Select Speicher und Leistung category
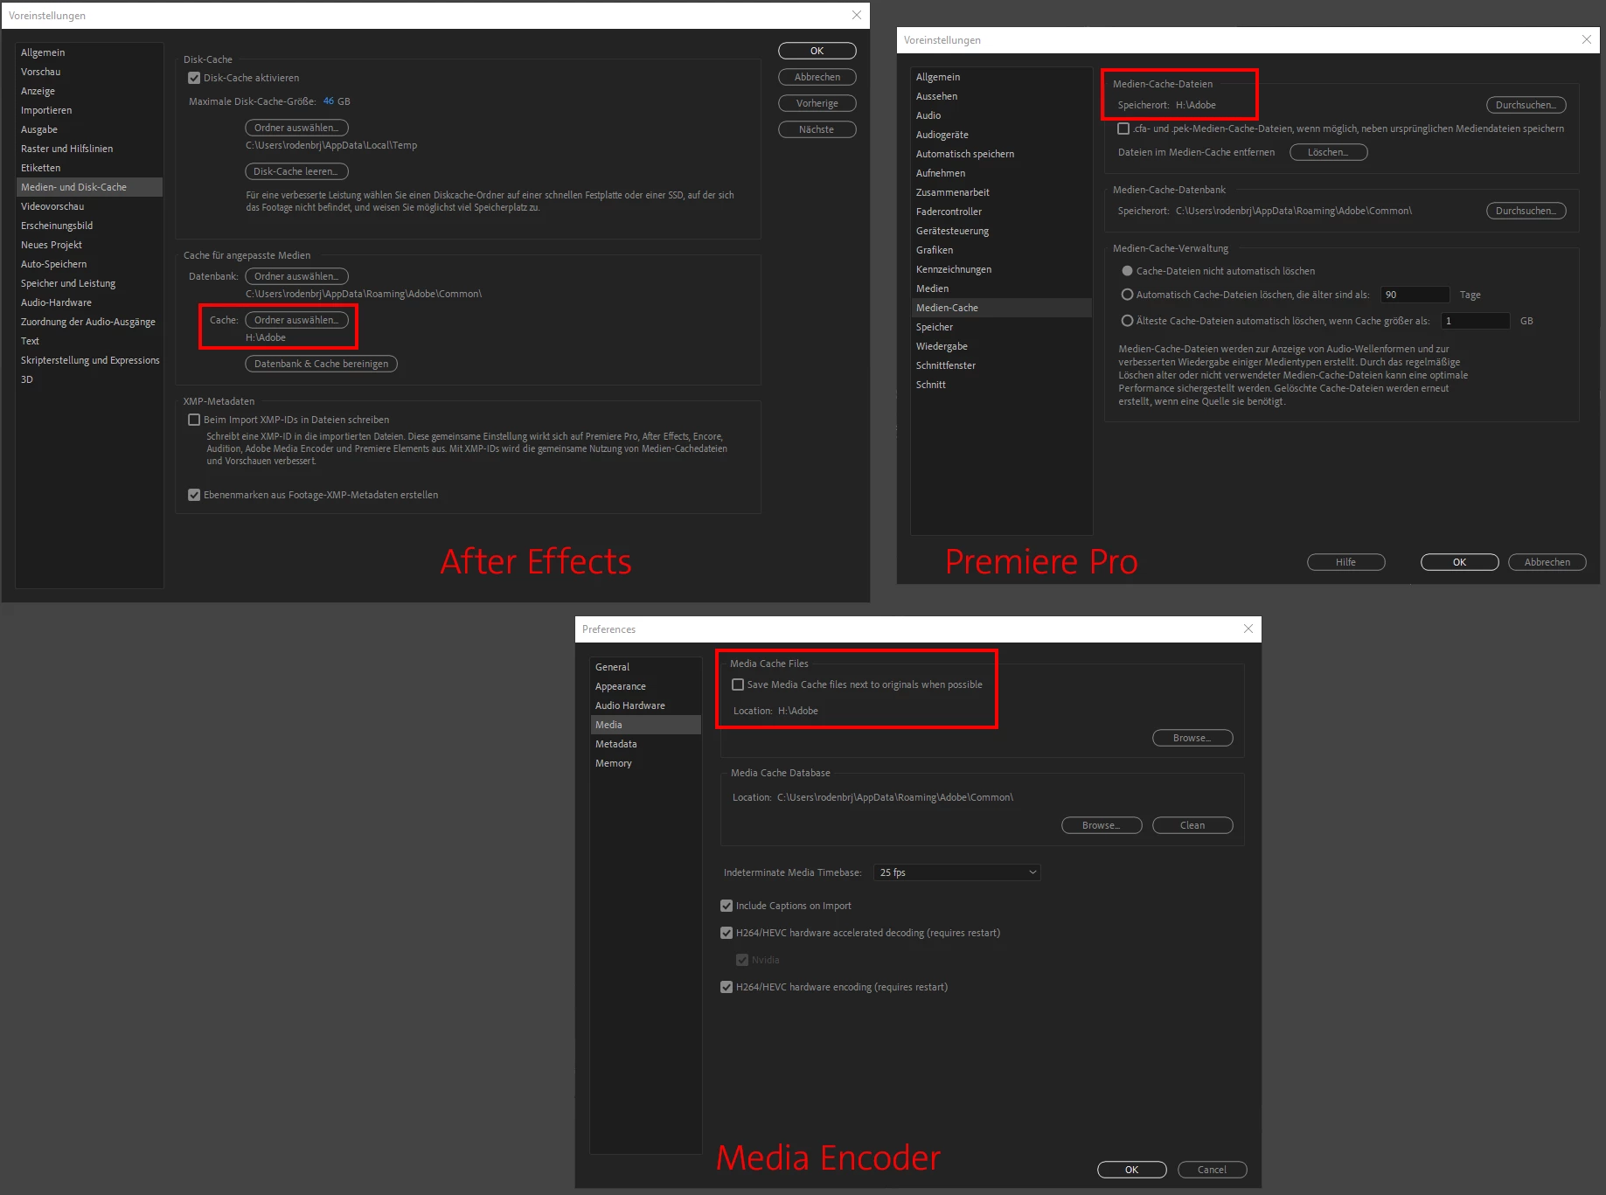The width and height of the screenshot is (1606, 1195). [x=89, y=283]
